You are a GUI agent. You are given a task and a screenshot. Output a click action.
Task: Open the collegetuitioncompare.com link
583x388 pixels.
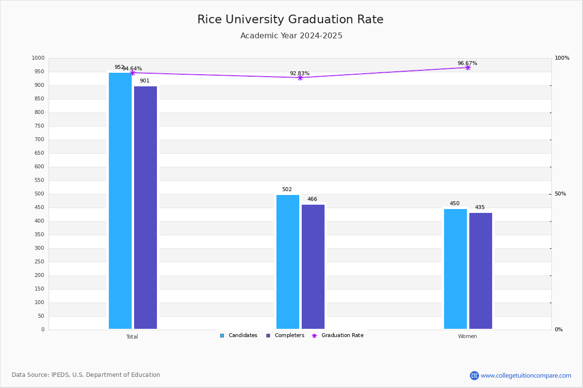coord(526,375)
